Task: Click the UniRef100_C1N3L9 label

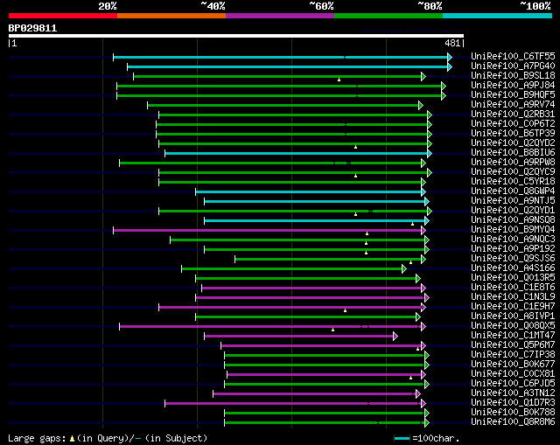Action: pos(513,297)
